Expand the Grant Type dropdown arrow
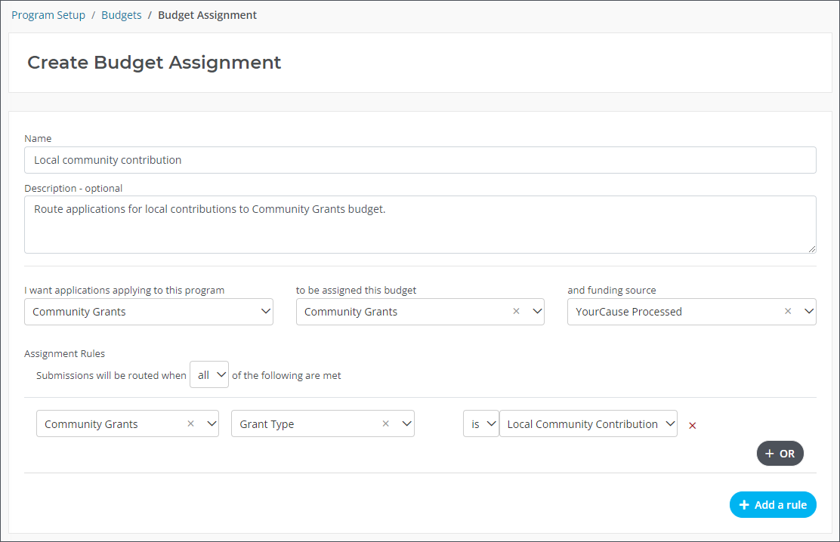This screenshot has width=840, height=542. click(x=406, y=424)
